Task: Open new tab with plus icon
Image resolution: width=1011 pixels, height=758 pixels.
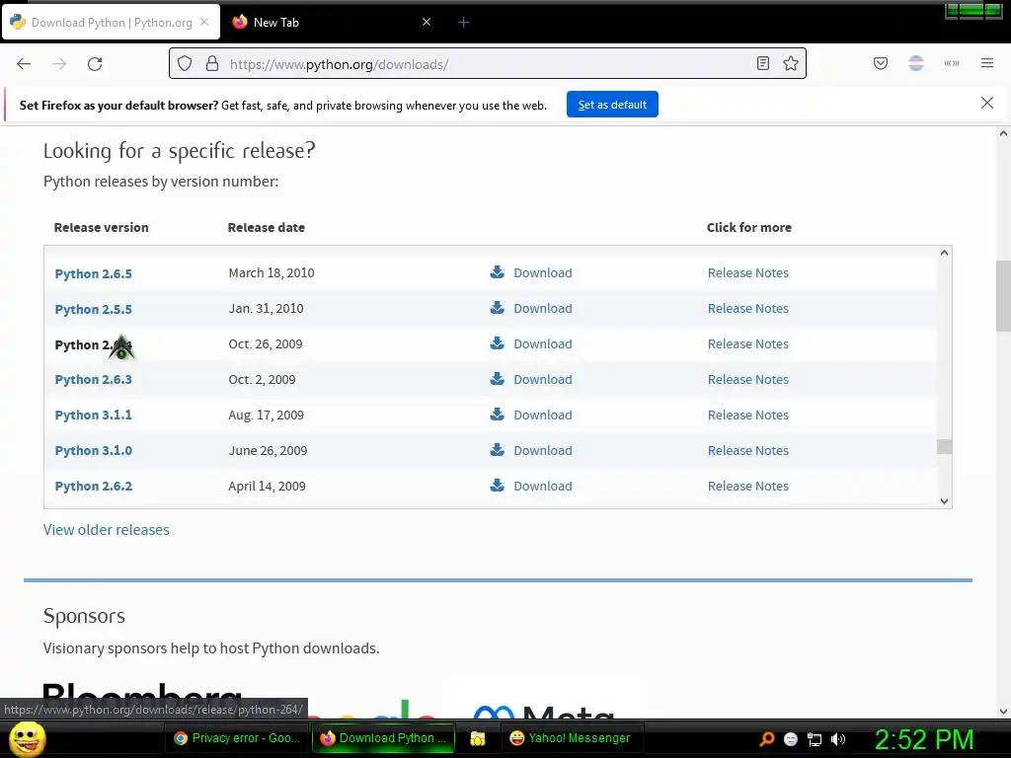Action: [x=464, y=23]
